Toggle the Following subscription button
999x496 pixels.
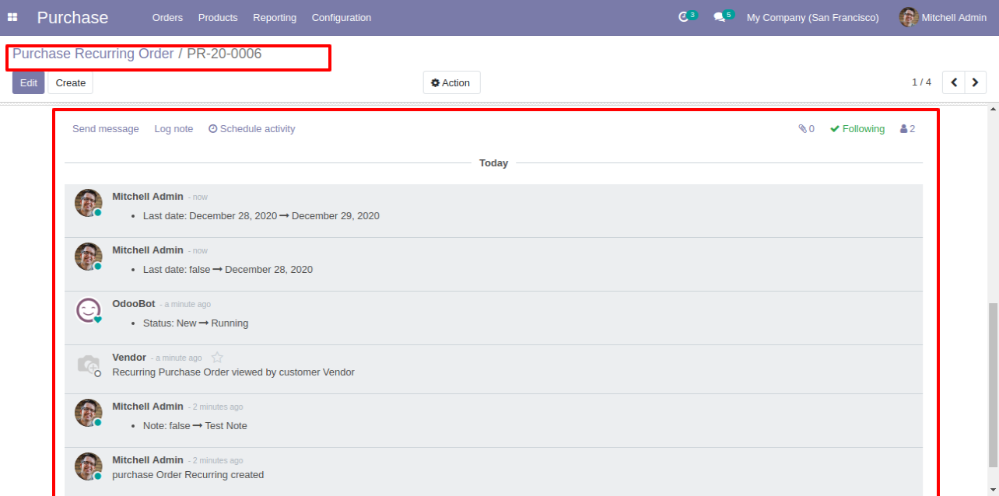tap(857, 129)
